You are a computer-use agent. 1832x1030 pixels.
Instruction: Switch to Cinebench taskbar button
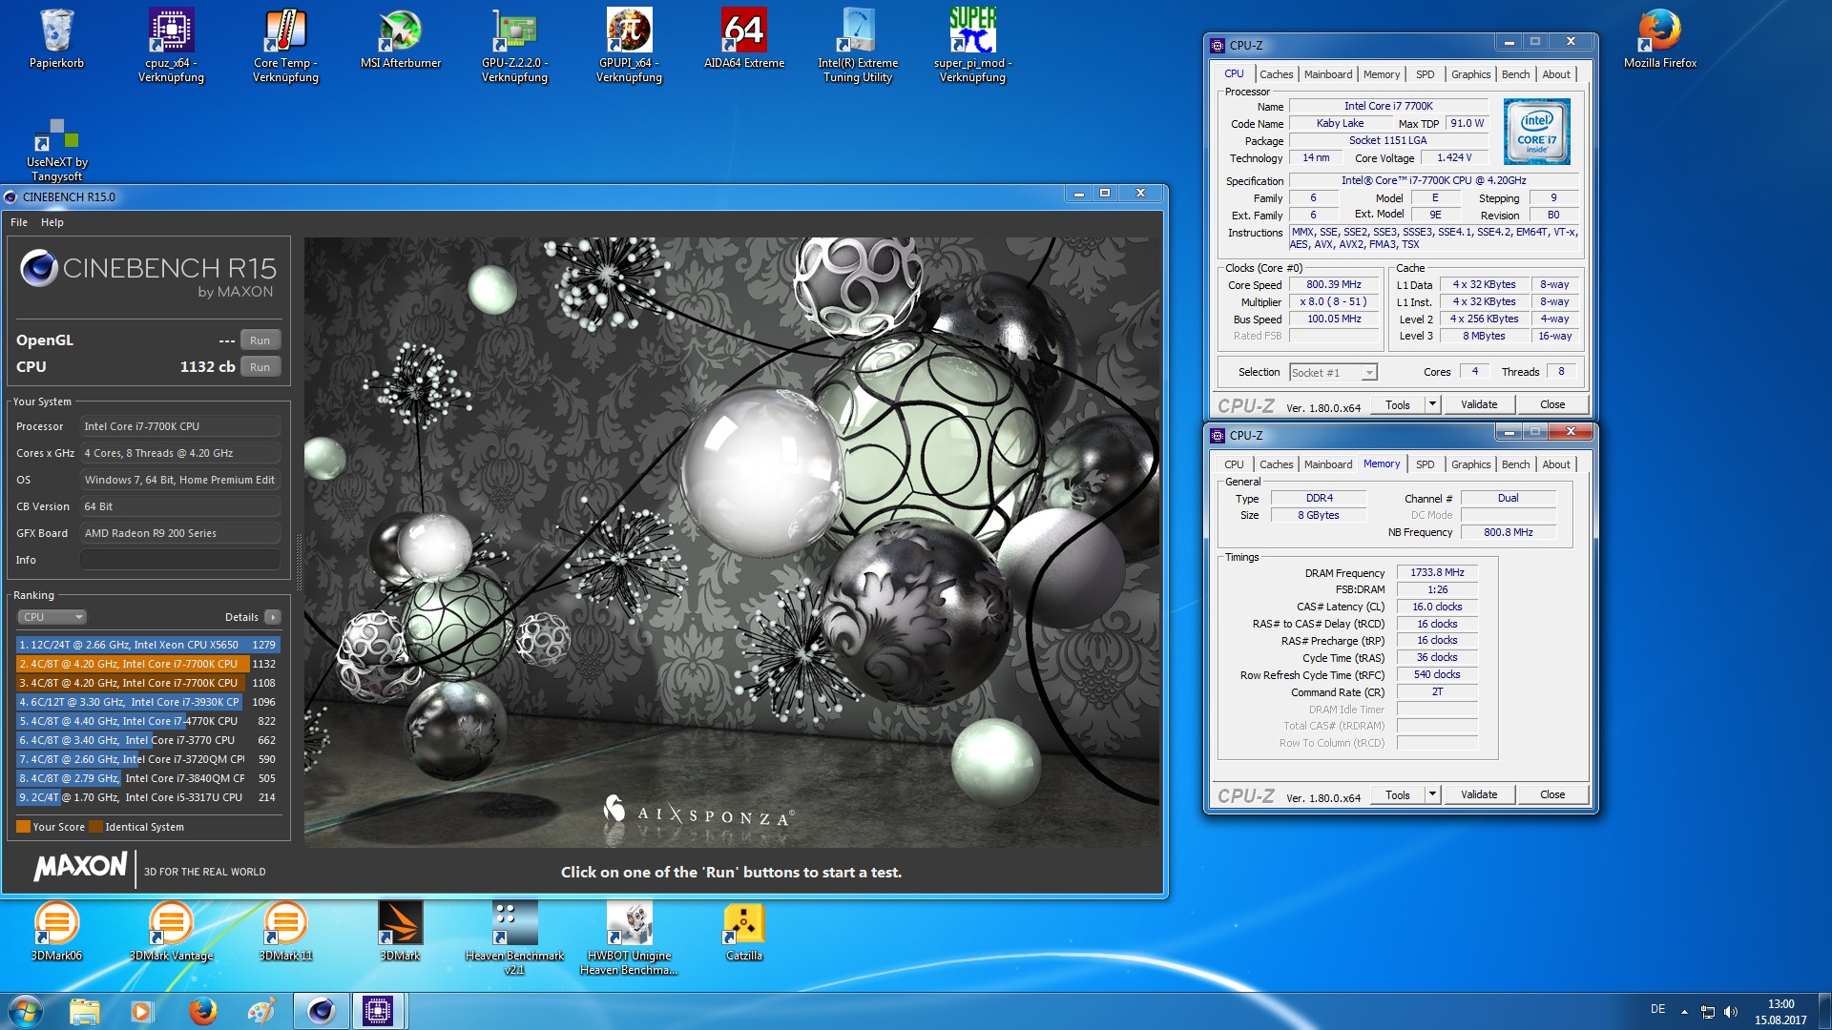tap(321, 1011)
